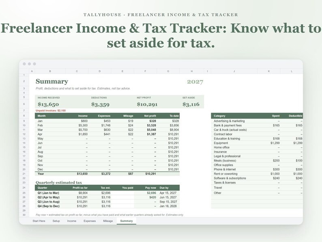
Task: Switch to the Setup tab
Action: click(x=56, y=221)
